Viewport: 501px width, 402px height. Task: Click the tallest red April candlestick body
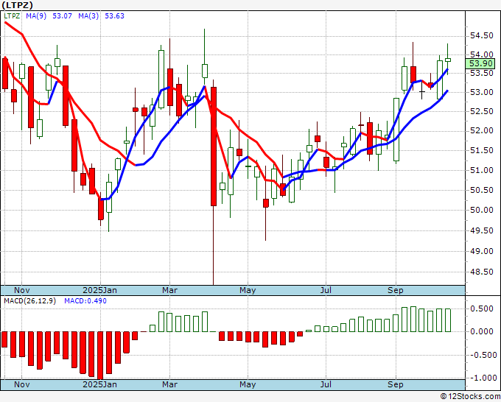(x=214, y=147)
